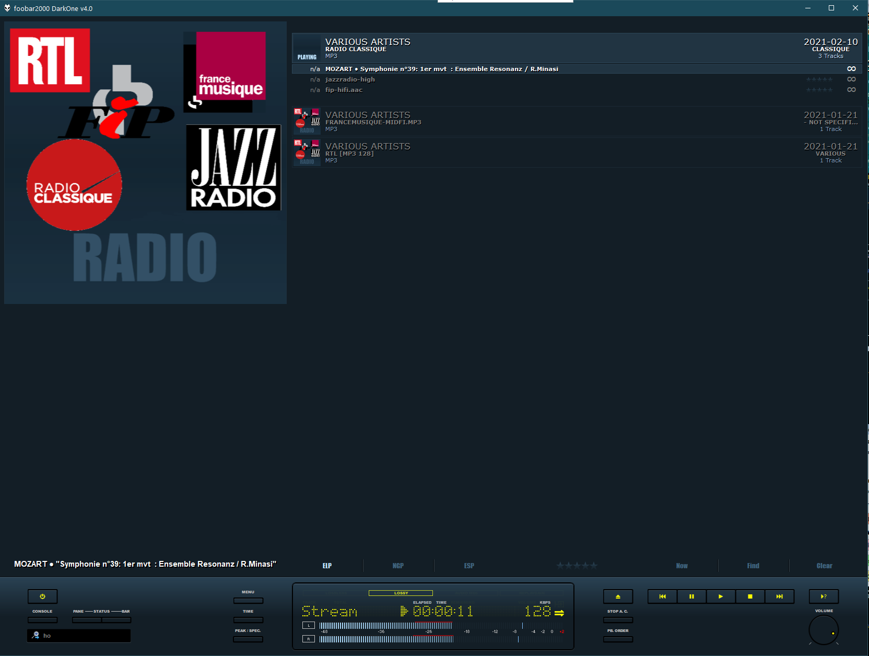Click the search magnifier icon
The height and width of the screenshot is (656, 869).
(x=36, y=635)
